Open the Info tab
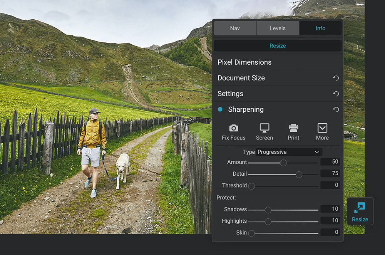Screen dimensions: 385x255 320,28
